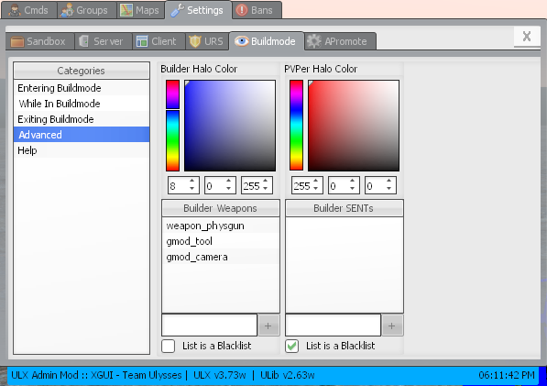This screenshot has height=386, width=547.
Task: Switch to the Groups tab
Action: tap(87, 10)
